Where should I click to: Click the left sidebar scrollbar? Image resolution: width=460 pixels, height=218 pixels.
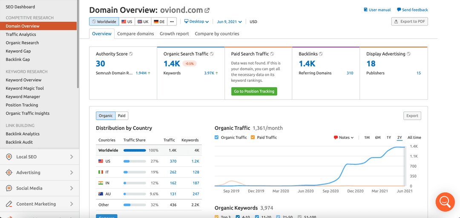coord(78,44)
